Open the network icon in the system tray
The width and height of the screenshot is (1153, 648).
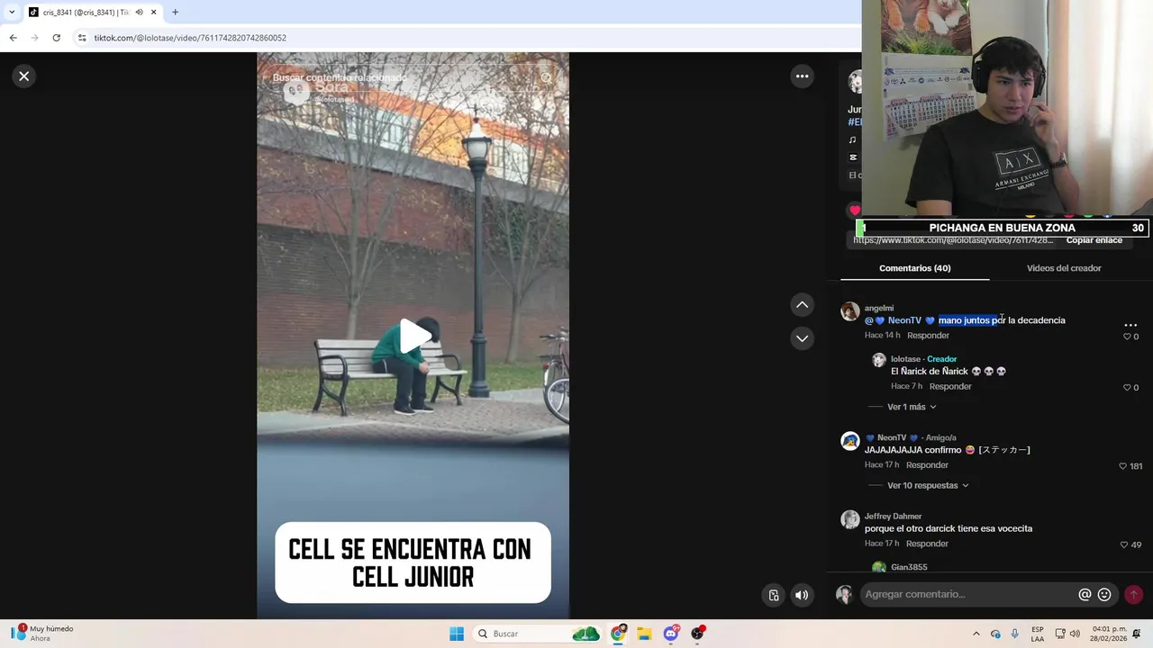(x=1060, y=634)
